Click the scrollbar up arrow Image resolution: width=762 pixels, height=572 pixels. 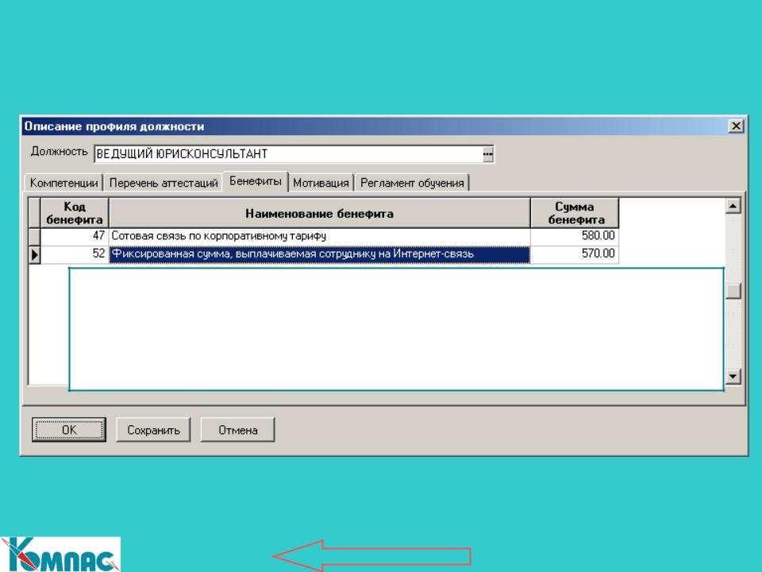733,206
